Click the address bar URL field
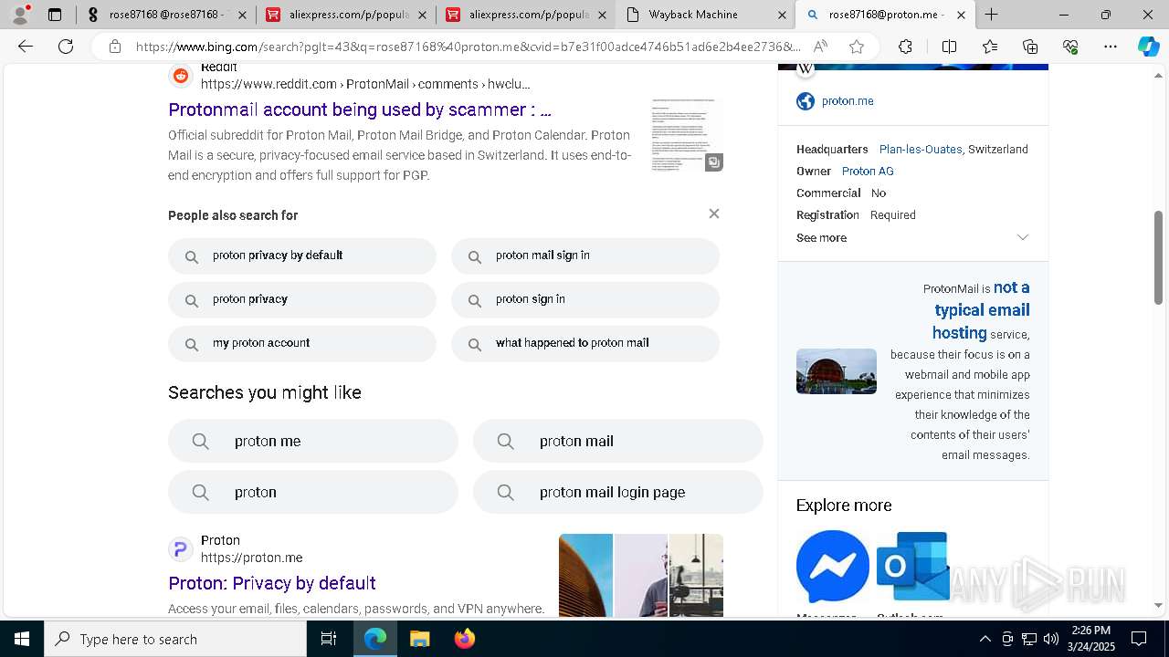1169x657 pixels. (x=468, y=47)
